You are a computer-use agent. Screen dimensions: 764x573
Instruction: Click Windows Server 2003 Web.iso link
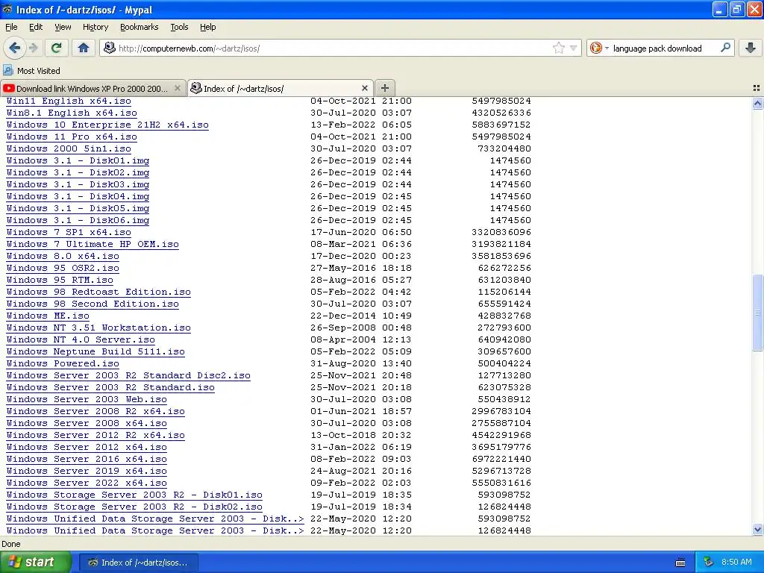[x=87, y=399]
